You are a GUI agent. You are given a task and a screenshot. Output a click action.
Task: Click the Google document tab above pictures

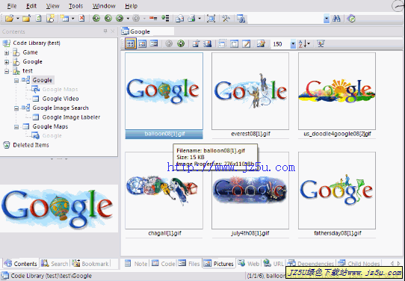(148, 31)
